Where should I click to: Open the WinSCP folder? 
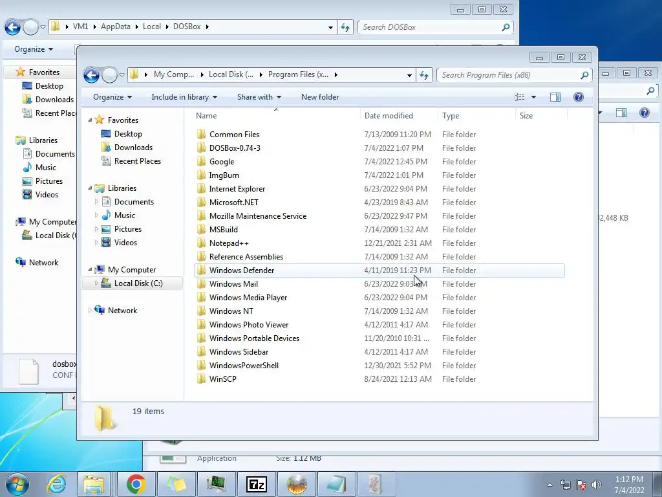(x=222, y=379)
